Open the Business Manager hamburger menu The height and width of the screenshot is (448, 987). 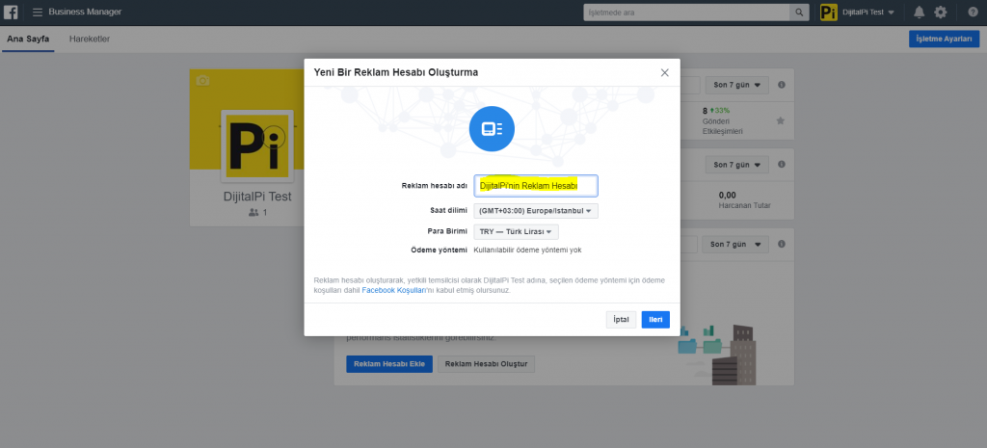tap(38, 12)
